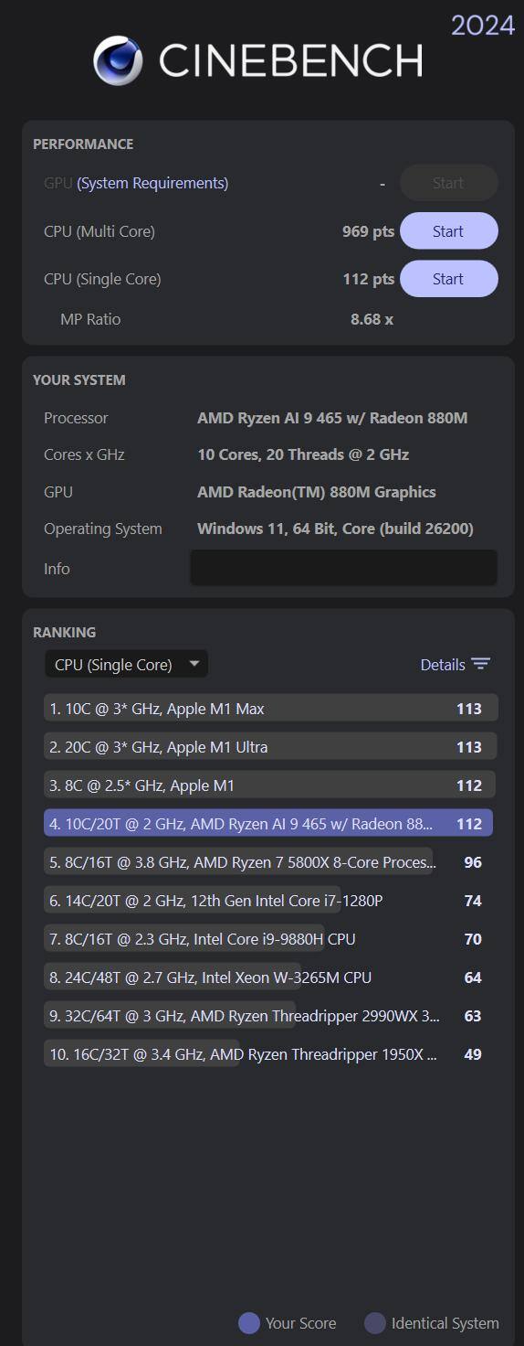Screen dimensions: 524x1346
Task: Start the CPU (Single Core) benchmark
Action: click(x=448, y=279)
